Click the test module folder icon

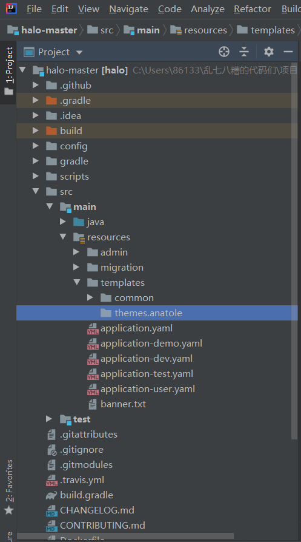(x=65, y=419)
